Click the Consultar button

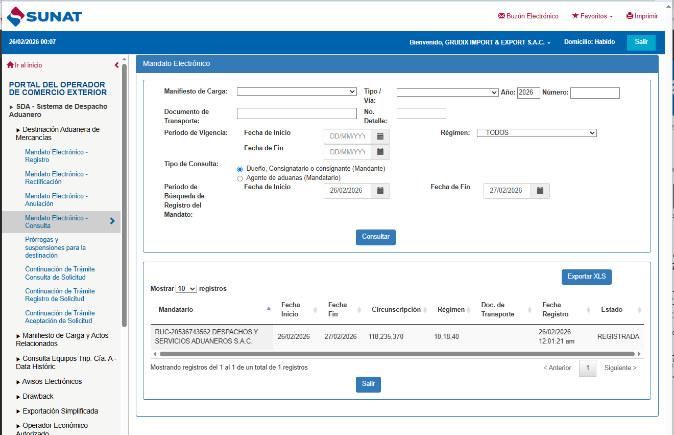(376, 237)
